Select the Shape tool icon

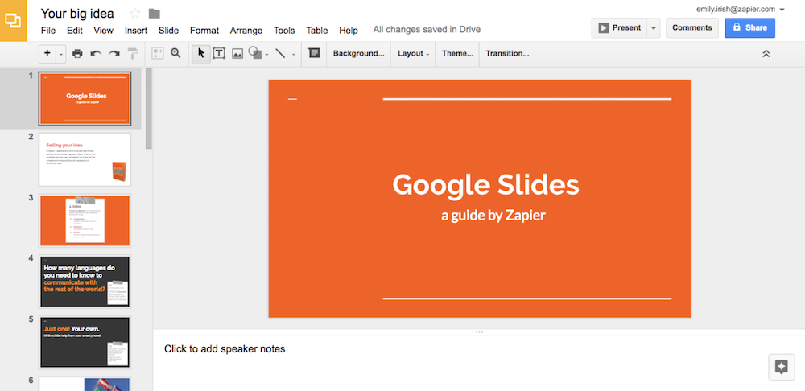pos(254,53)
